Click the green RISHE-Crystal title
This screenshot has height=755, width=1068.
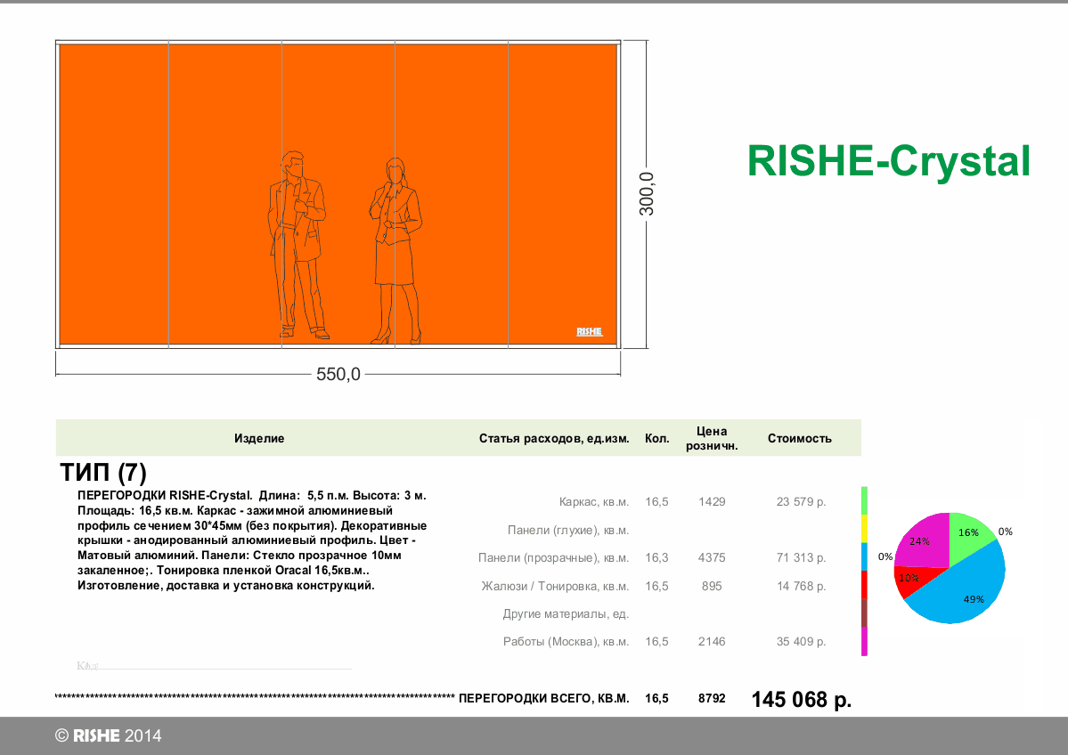pyautogui.click(x=888, y=162)
